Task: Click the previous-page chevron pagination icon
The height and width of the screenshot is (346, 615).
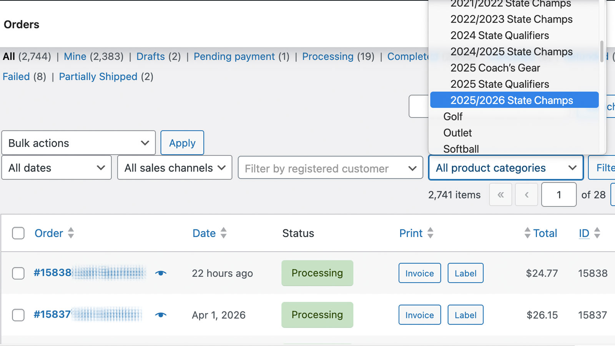Action: [x=526, y=195]
